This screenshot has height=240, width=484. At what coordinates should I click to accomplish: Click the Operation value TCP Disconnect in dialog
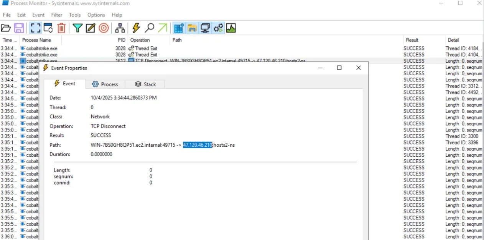[108, 126]
